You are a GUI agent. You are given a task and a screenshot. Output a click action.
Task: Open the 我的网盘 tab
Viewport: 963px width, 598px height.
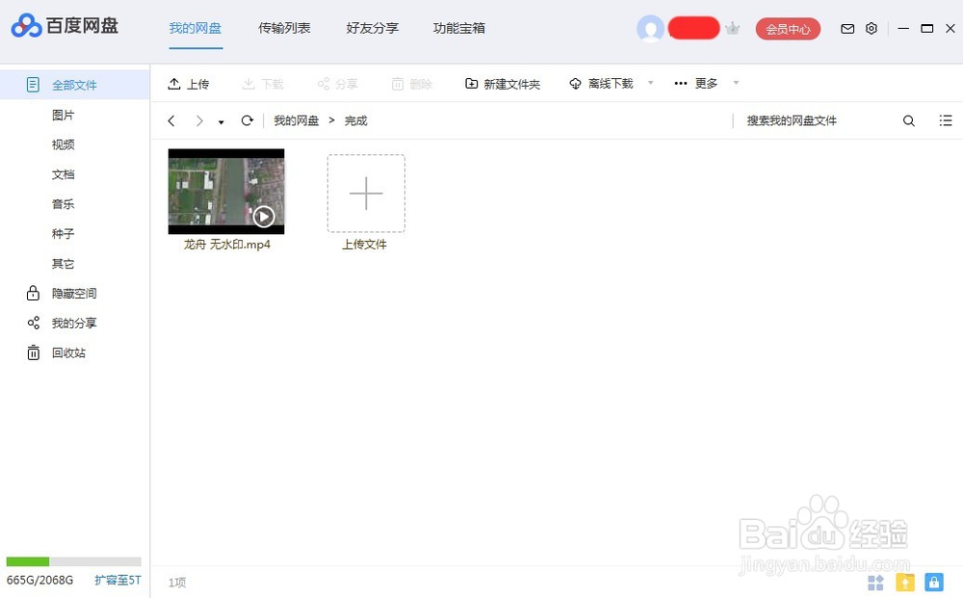coord(195,28)
